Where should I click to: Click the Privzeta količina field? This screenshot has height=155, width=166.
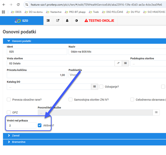(x=37, y=75)
